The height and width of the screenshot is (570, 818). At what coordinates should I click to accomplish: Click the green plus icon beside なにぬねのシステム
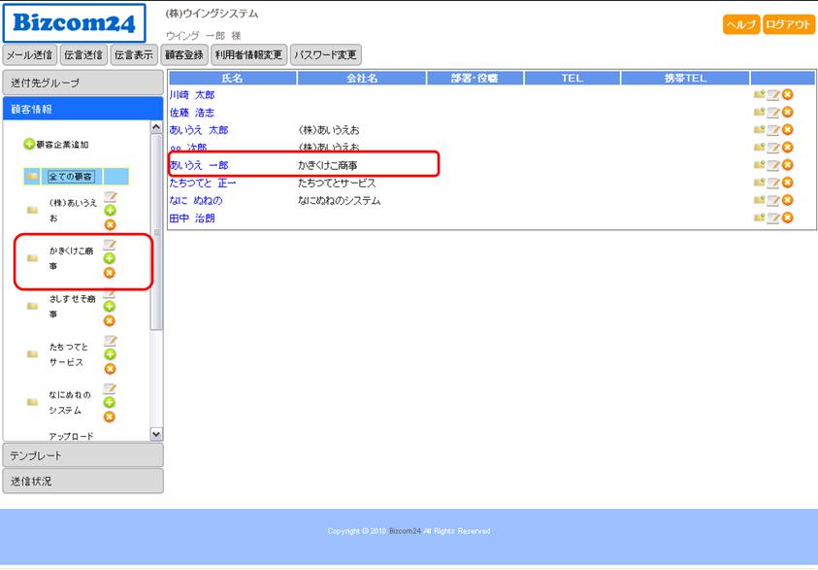[110, 402]
